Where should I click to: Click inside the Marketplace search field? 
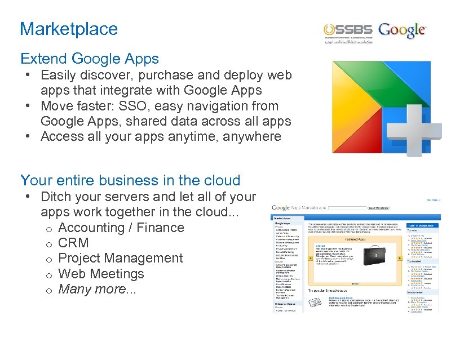pyautogui.click(x=346, y=207)
